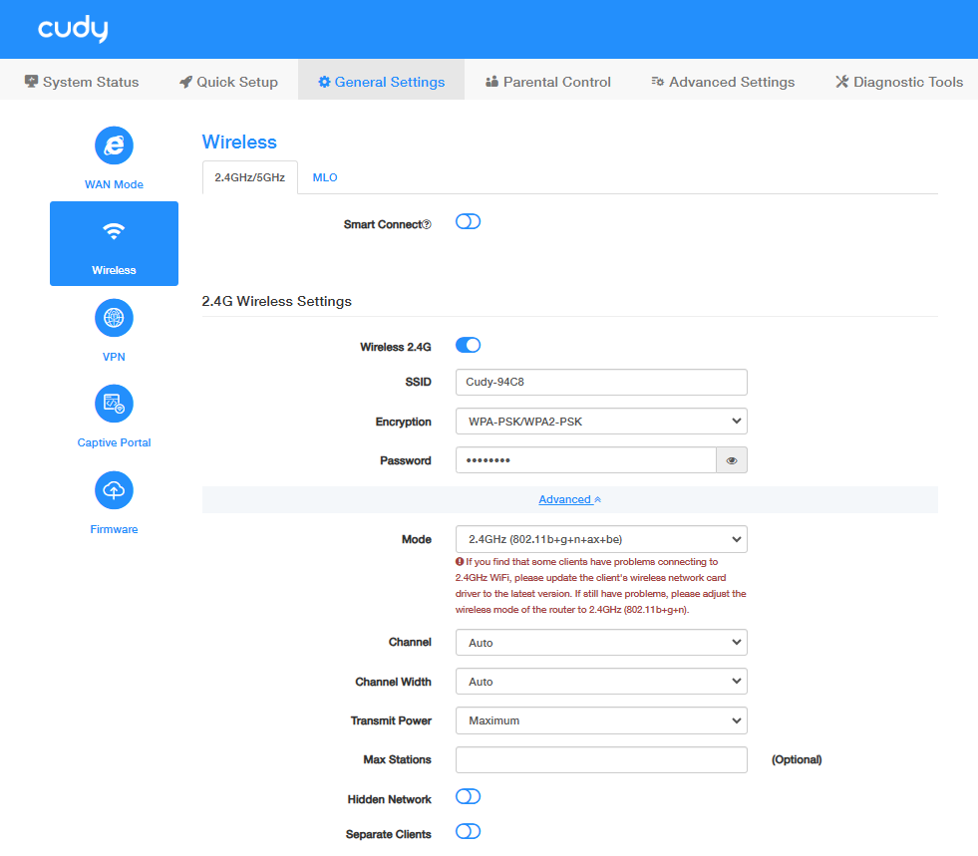The height and width of the screenshot is (856, 978).
Task: Open the WAN Mode sidebar icon
Action: (x=114, y=146)
